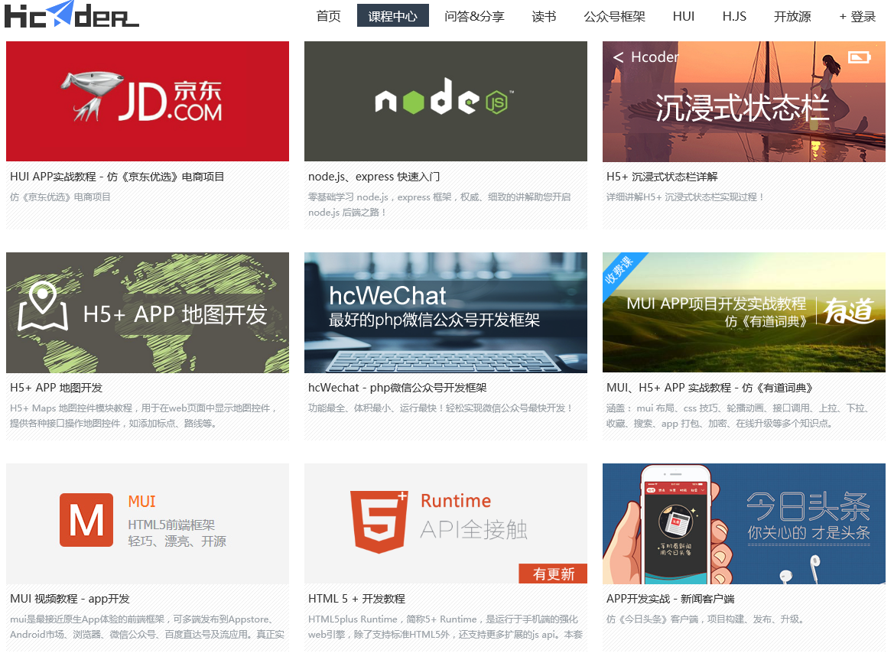
Task: Click description starting 零基础学习 node.js
Action: click(x=440, y=205)
